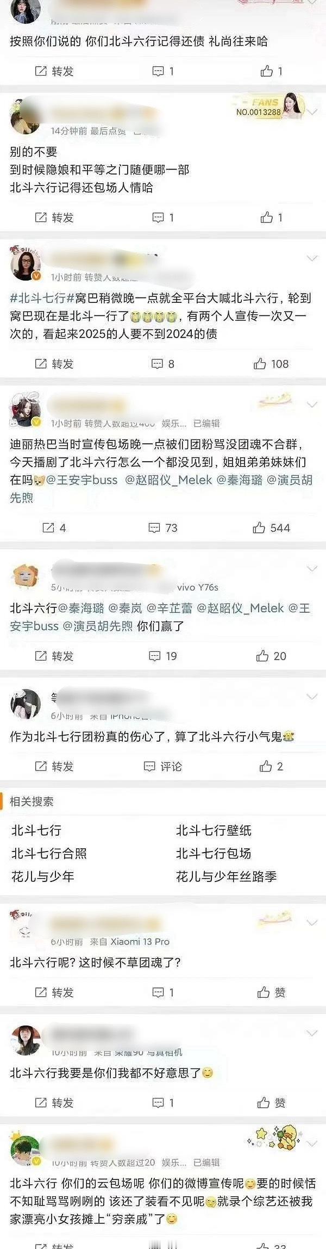This screenshot has height=1249, width=326.
Task: Search related term 花儿与少年丝路季
Action: tap(226, 876)
